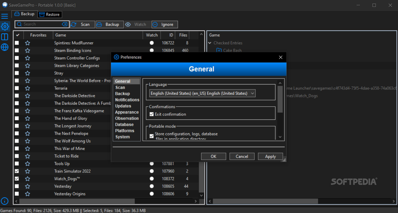Check the box for Spintires: MudRunner

[x=17, y=43]
